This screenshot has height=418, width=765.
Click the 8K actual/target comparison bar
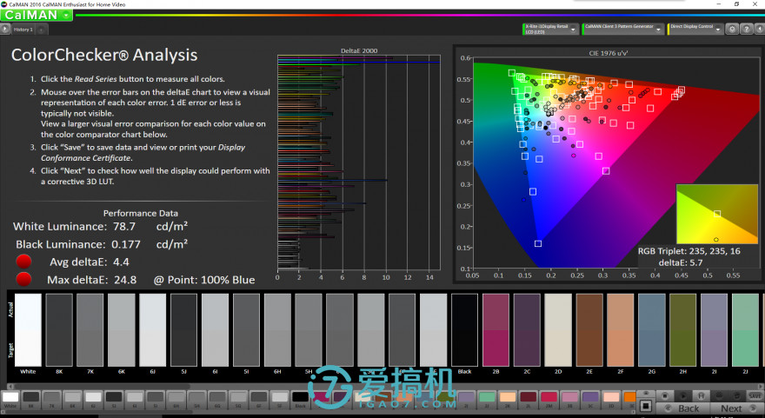tap(59, 329)
